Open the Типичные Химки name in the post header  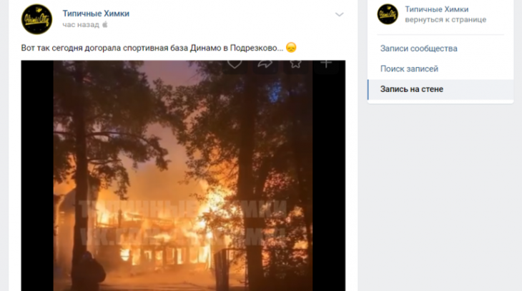click(96, 14)
